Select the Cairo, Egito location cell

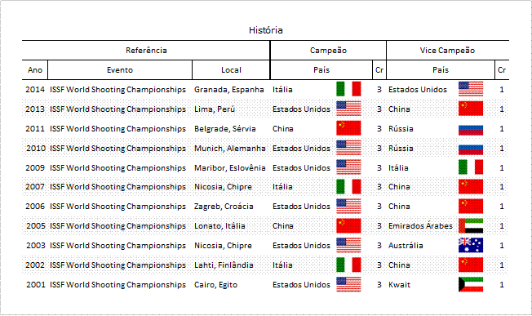(x=215, y=285)
